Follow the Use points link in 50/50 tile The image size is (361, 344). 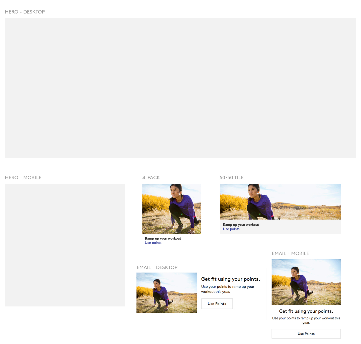click(231, 229)
